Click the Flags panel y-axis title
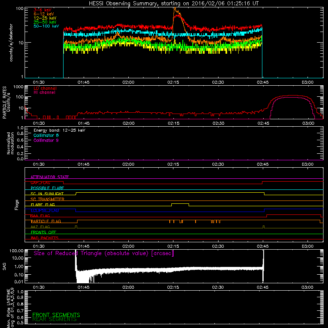 click(17, 205)
